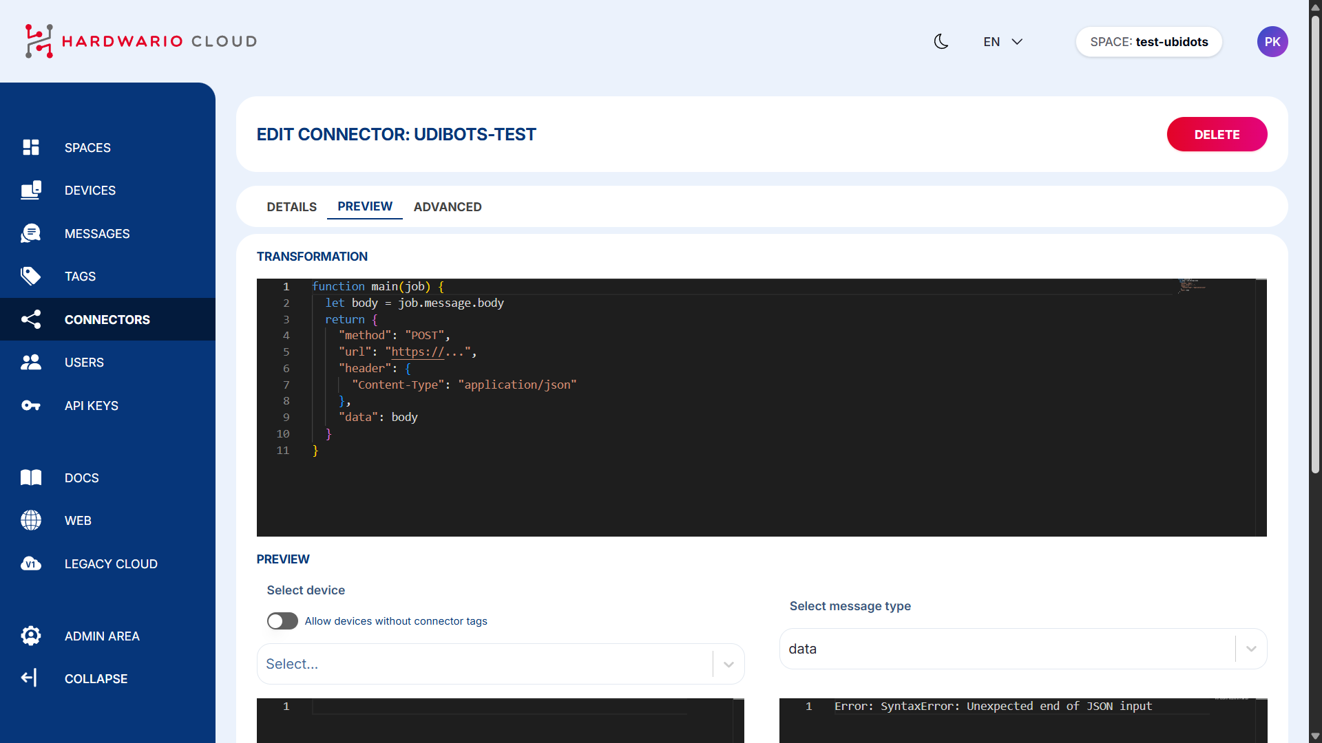
Task: Open the EN language dropdown
Action: coord(1003,42)
